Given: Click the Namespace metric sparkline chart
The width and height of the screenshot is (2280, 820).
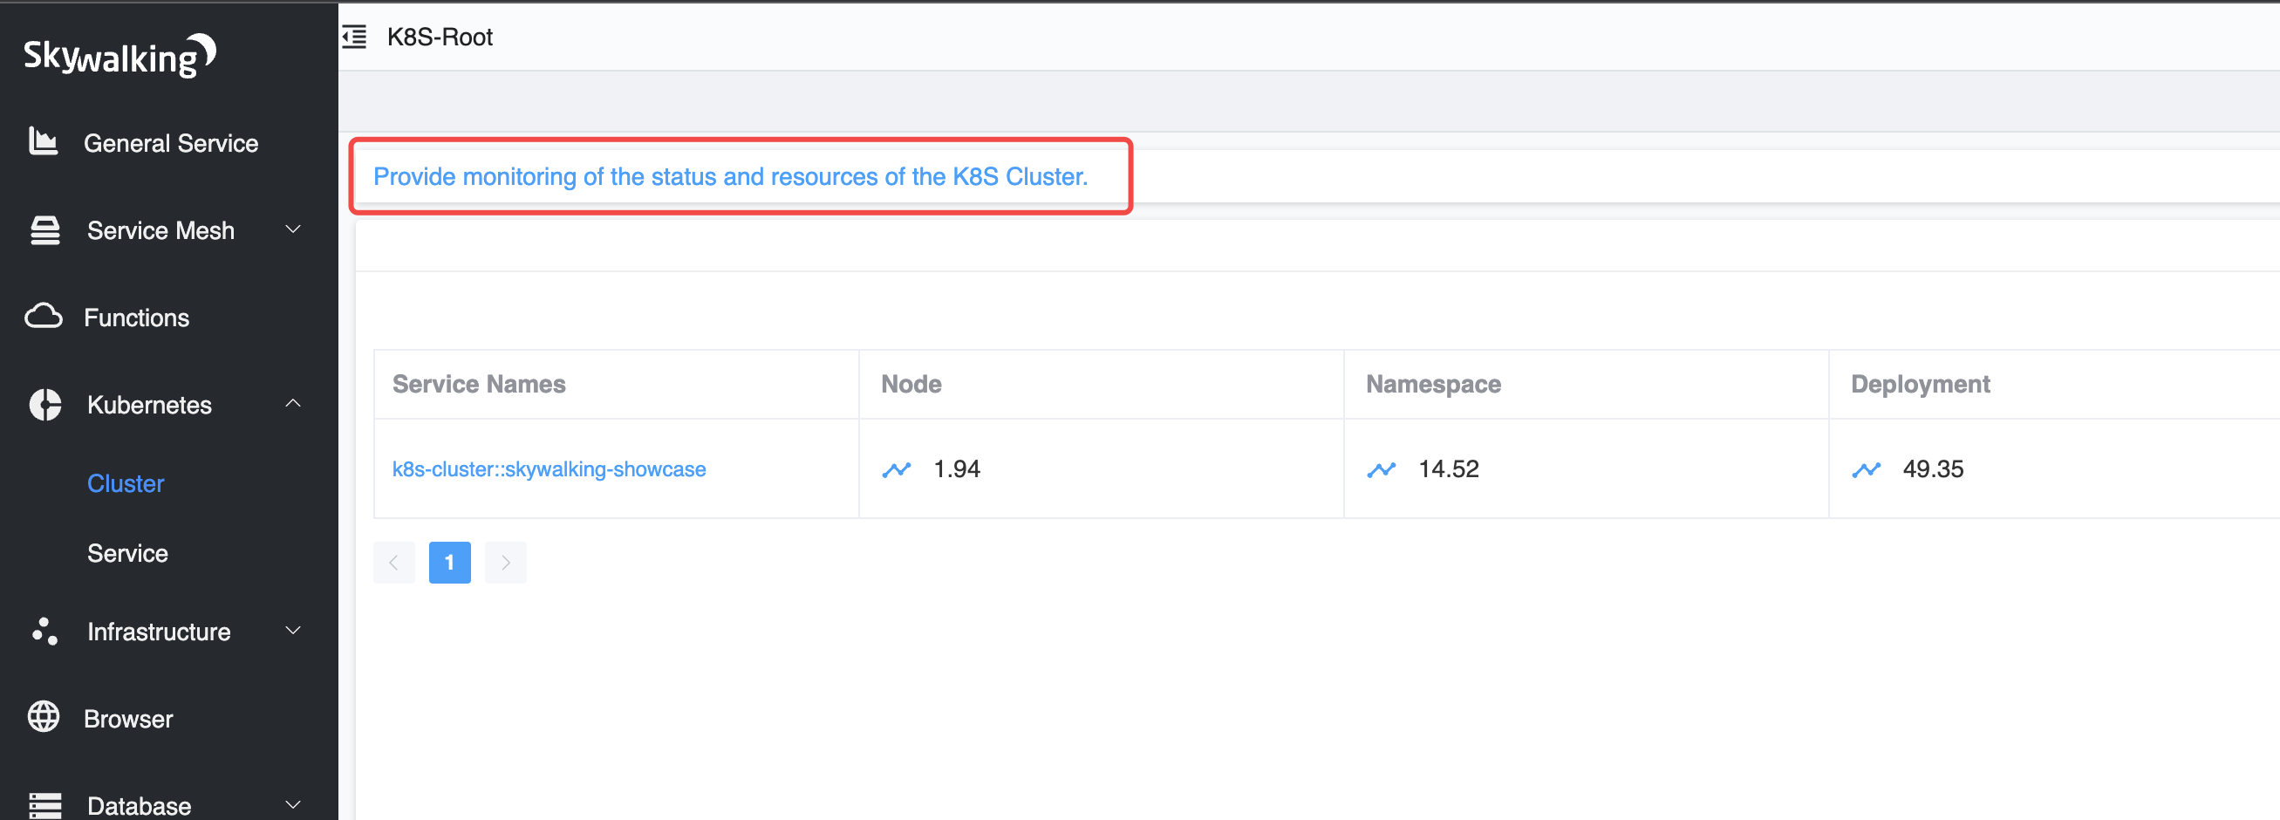Looking at the screenshot, I should tap(1382, 469).
